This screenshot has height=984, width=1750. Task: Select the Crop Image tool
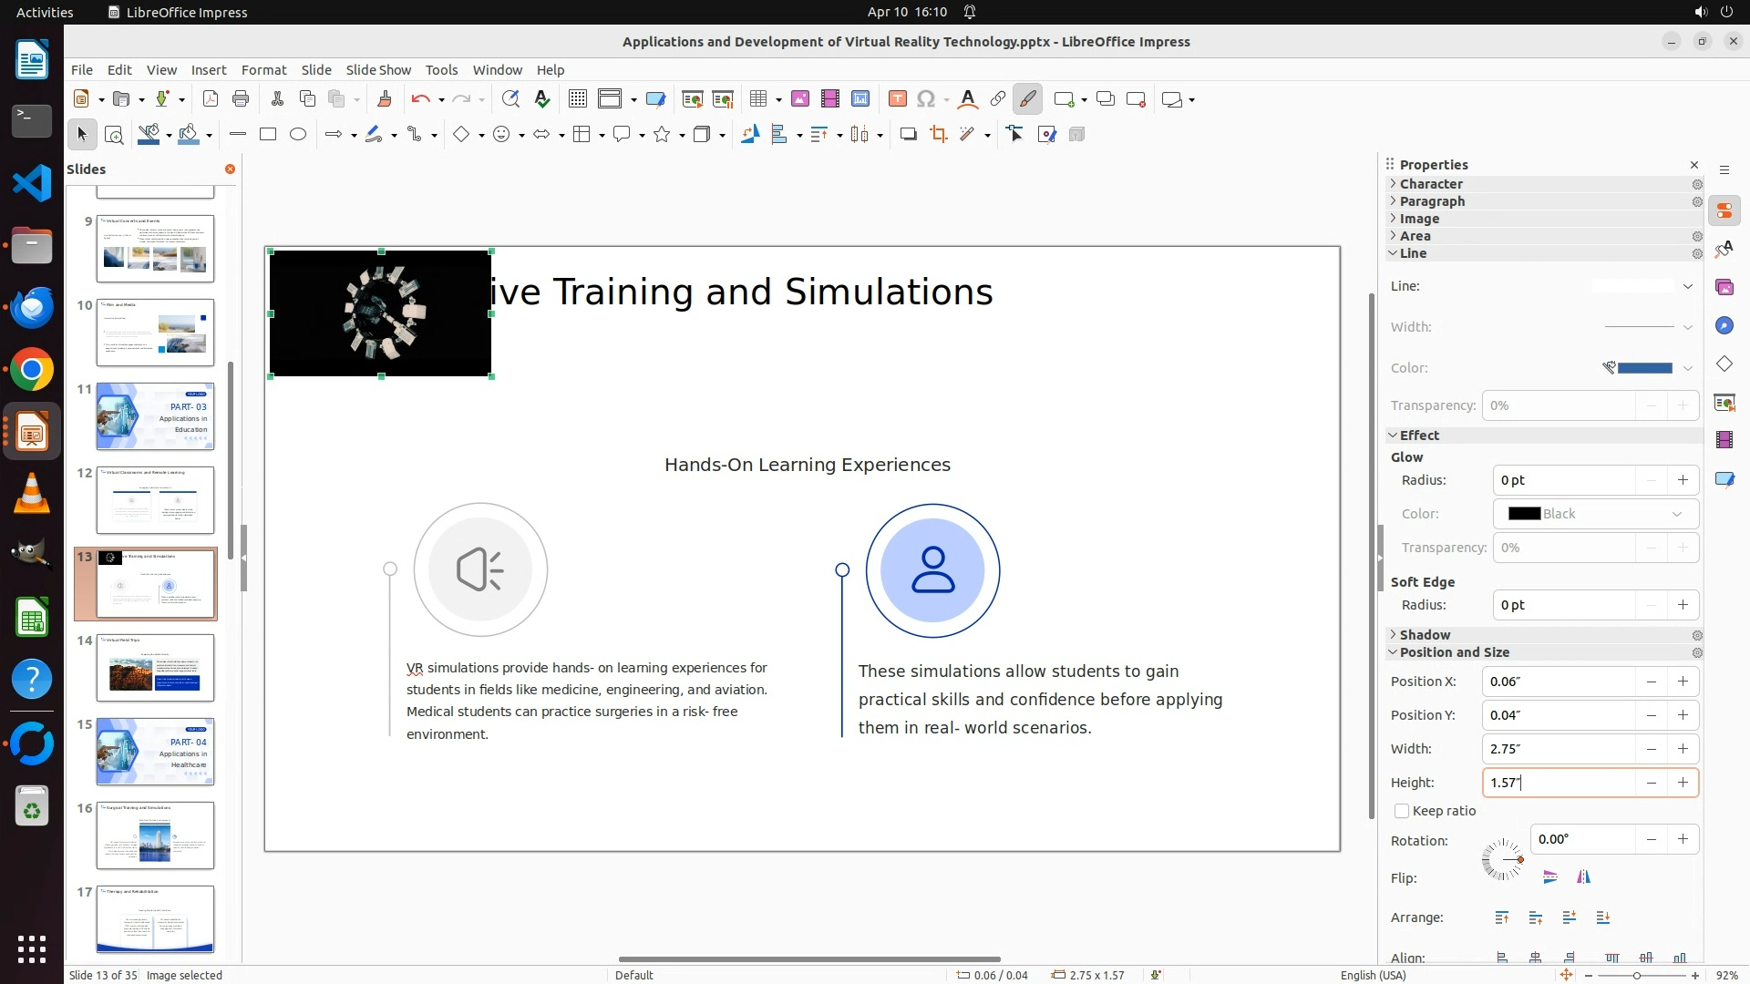coord(938,135)
